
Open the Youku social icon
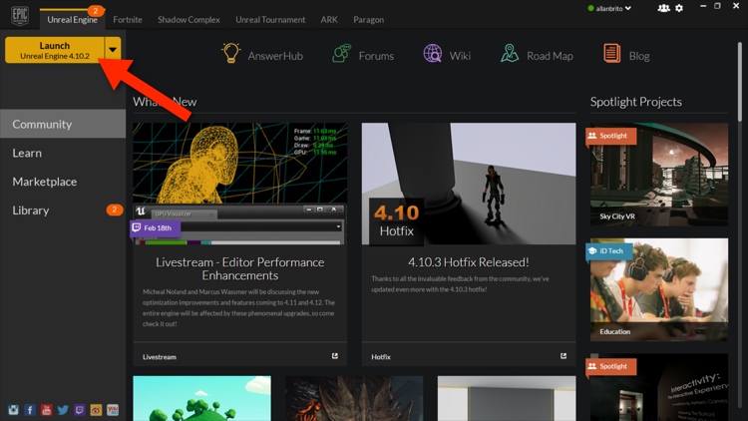(113, 410)
